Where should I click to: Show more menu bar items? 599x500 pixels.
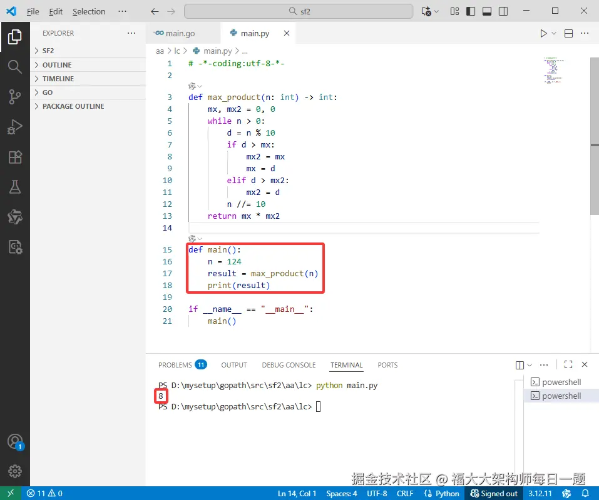122,11
